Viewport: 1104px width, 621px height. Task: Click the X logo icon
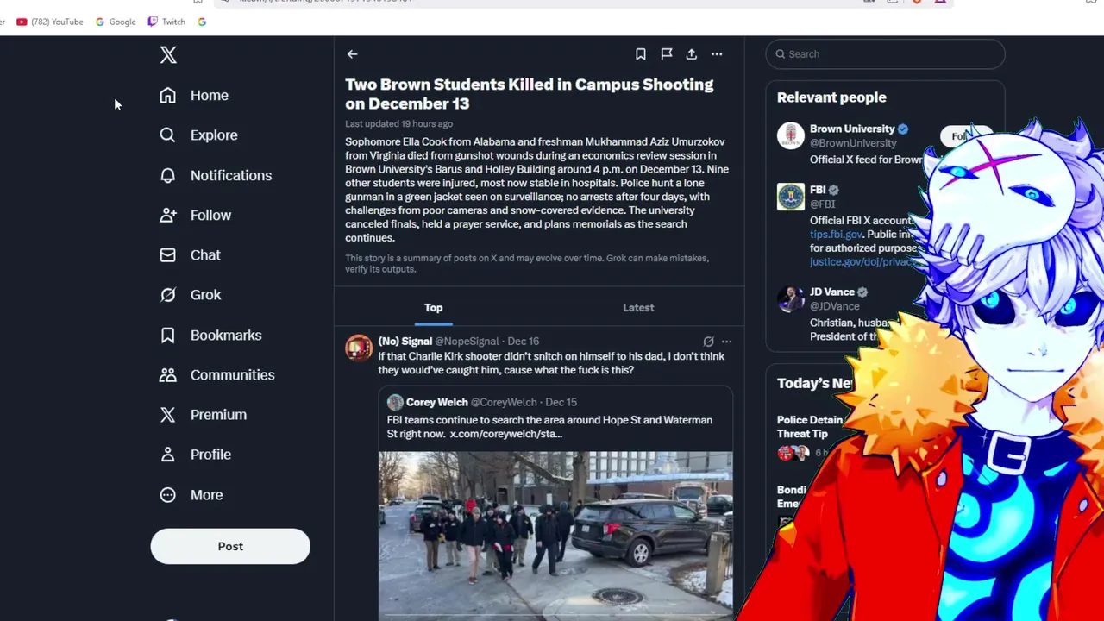(168, 55)
